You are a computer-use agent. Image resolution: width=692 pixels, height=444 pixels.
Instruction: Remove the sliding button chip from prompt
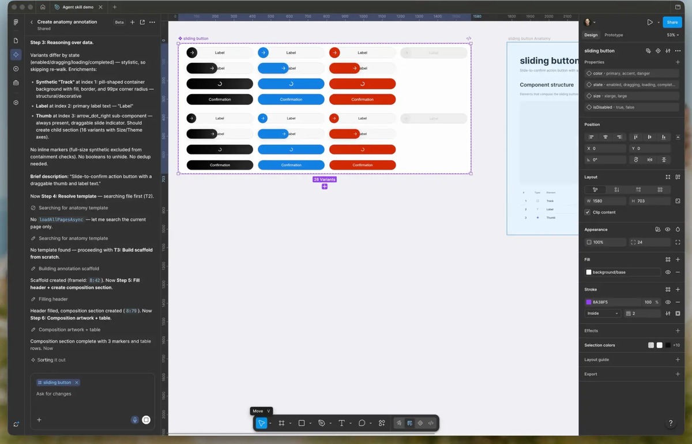coord(77,382)
